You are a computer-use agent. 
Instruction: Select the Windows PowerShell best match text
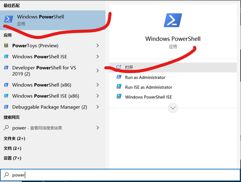[41, 17]
